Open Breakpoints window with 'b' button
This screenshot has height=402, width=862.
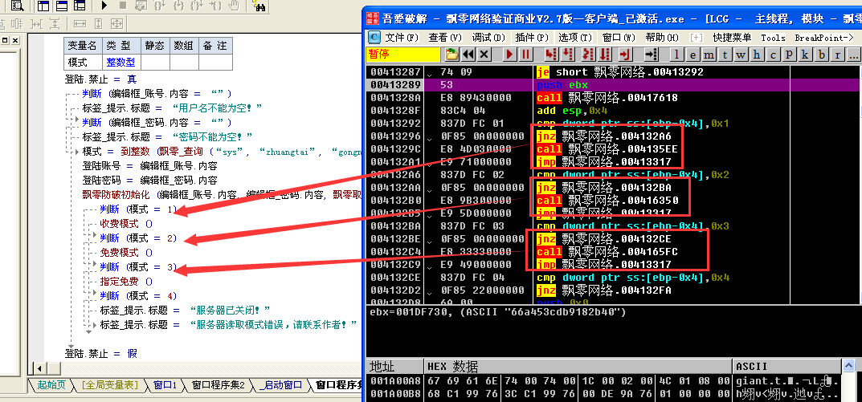822,55
